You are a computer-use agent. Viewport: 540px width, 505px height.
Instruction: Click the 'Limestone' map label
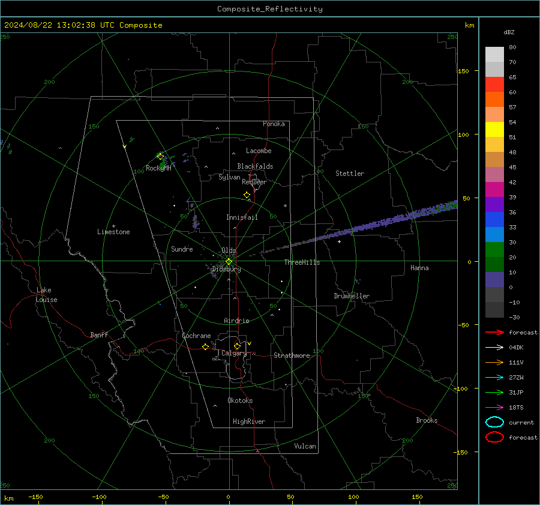(x=113, y=232)
